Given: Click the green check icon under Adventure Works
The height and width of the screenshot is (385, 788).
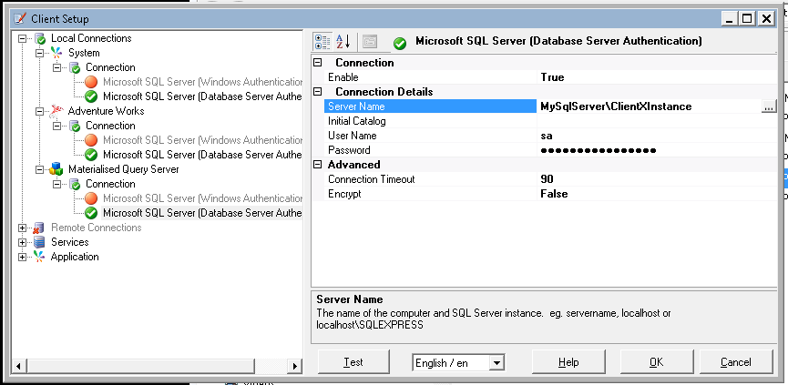Looking at the screenshot, I should [x=91, y=155].
